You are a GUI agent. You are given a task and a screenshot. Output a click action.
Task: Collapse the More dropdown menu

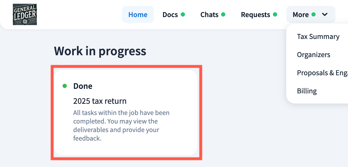tap(301, 15)
